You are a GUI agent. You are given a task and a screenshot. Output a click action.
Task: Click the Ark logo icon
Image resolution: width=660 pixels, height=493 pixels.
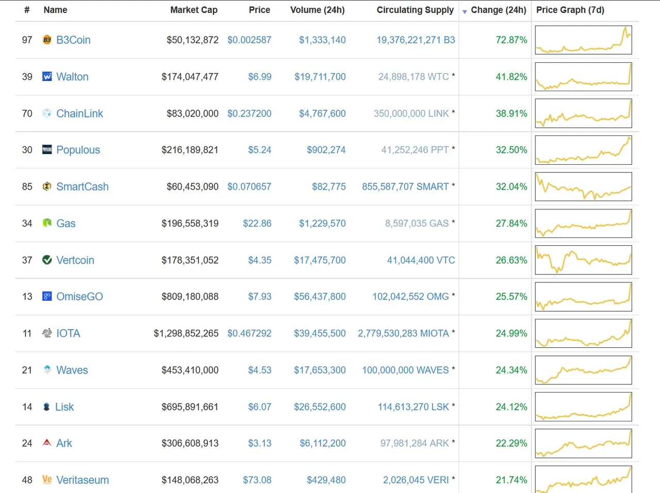pyautogui.click(x=47, y=443)
